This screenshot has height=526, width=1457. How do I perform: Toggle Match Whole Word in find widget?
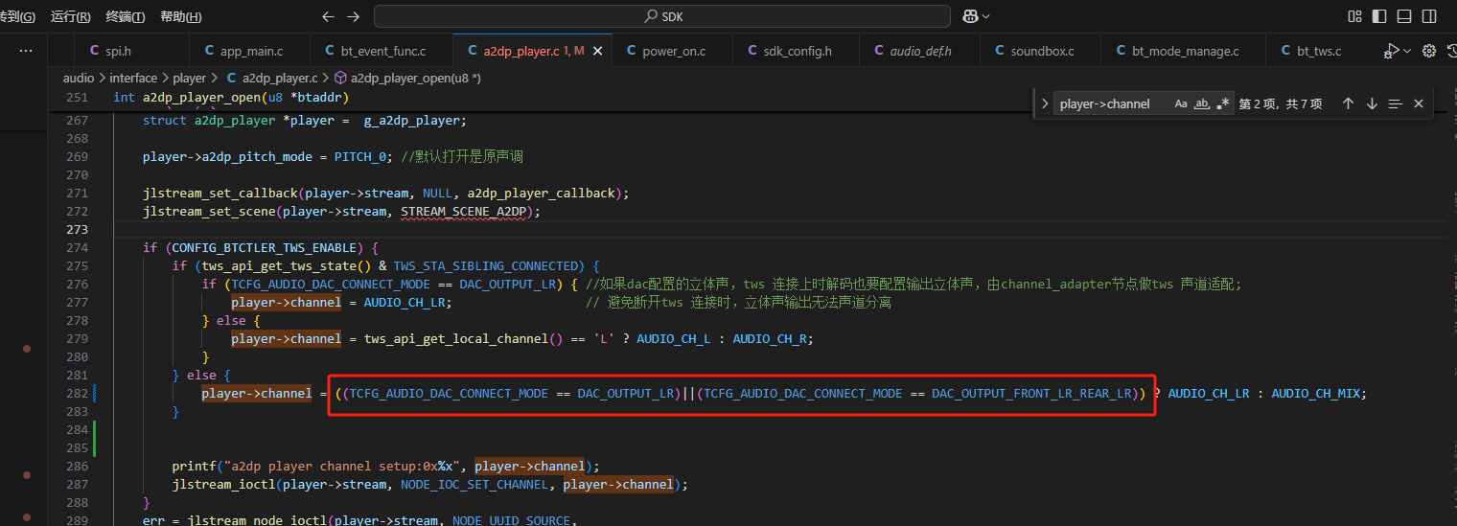(1202, 103)
